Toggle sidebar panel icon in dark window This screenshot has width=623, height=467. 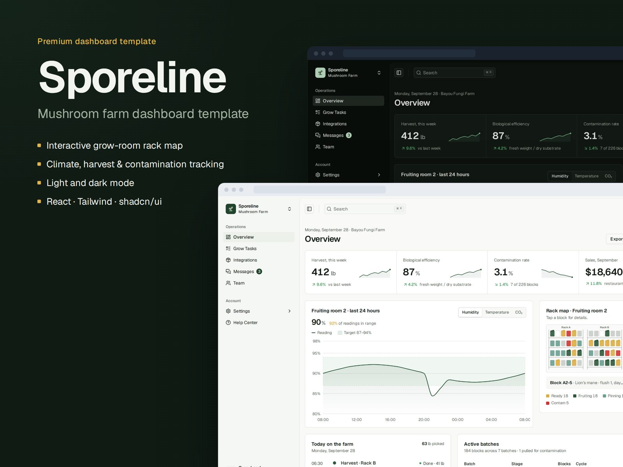tap(399, 73)
